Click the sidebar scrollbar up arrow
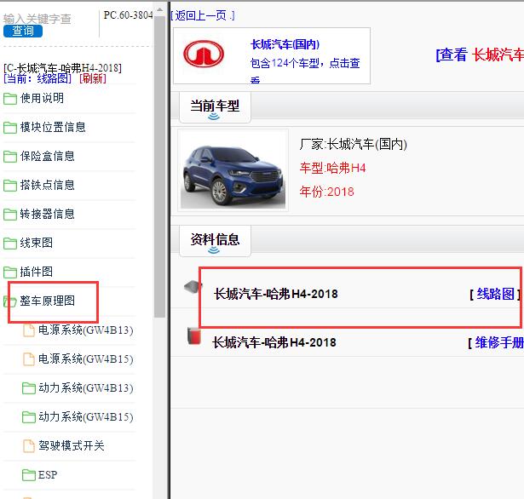The height and width of the screenshot is (499, 524). click(x=159, y=9)
